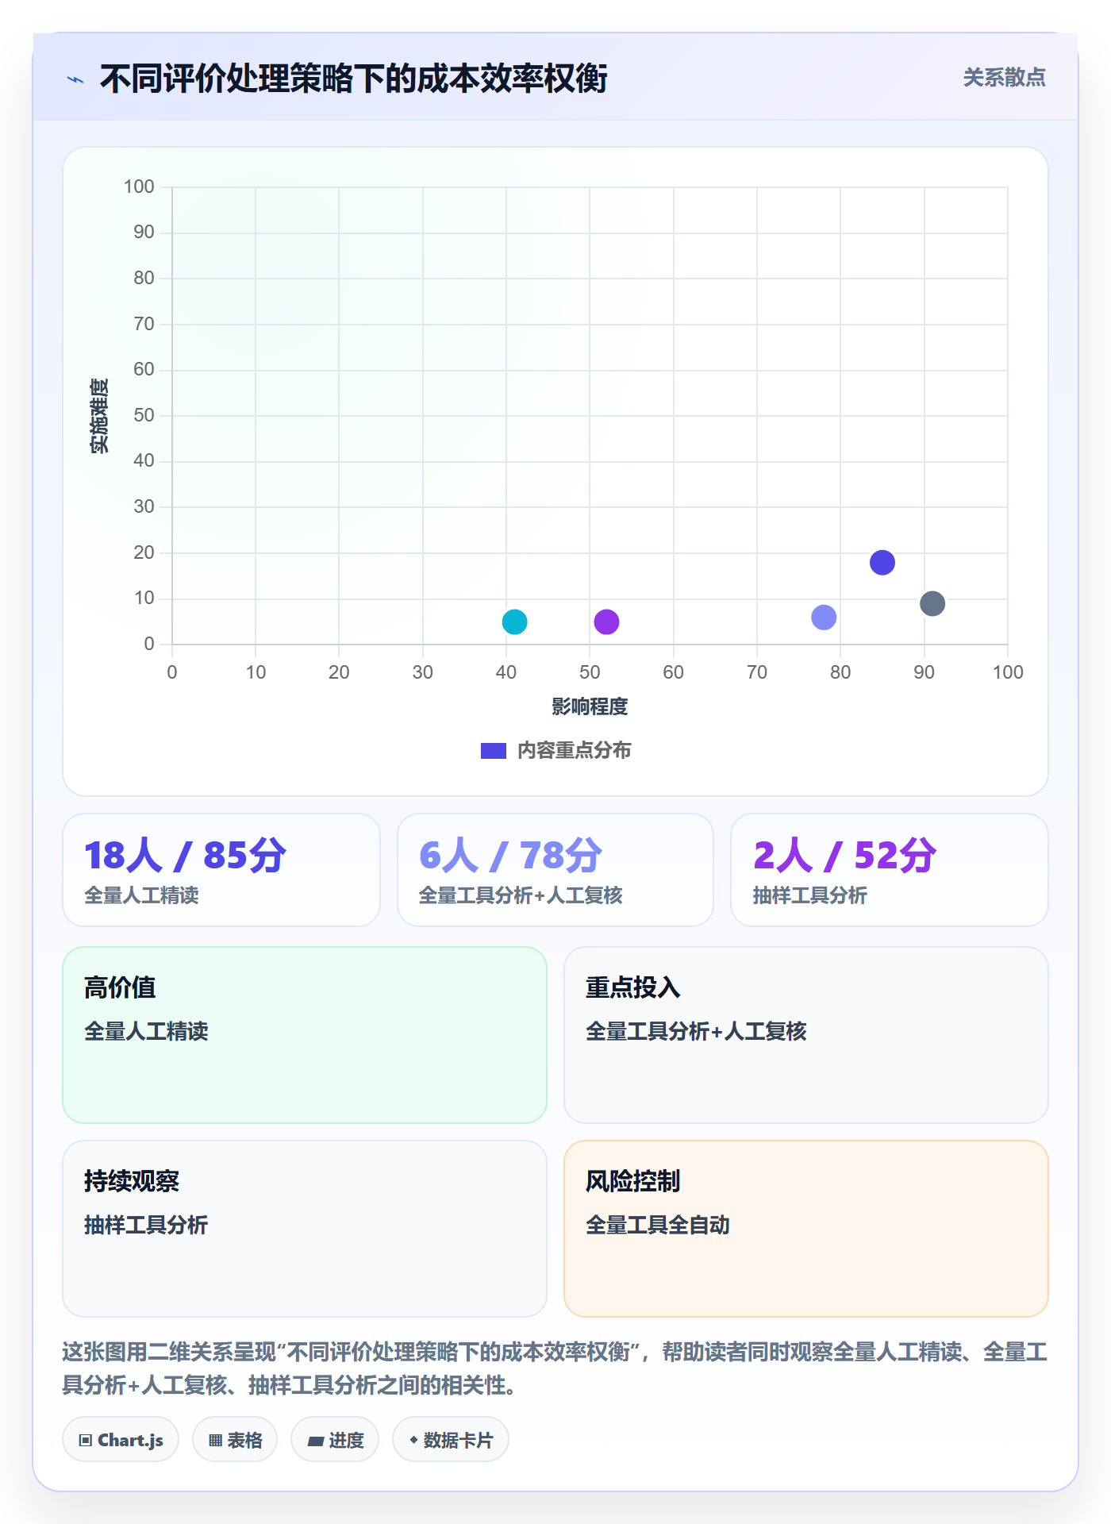
Task: Click 全量人工精读 text under 18人 / 85分
Action: (141, 895)
